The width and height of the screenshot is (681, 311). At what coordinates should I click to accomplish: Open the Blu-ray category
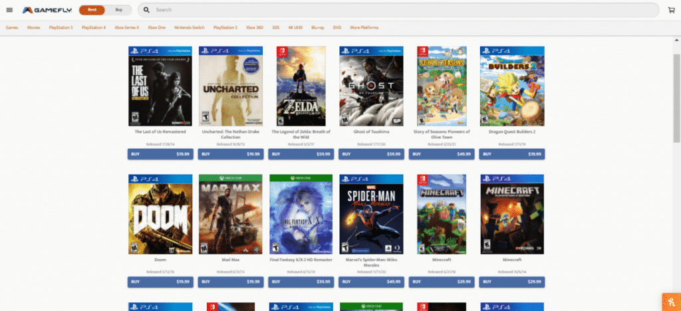(317, 28)
